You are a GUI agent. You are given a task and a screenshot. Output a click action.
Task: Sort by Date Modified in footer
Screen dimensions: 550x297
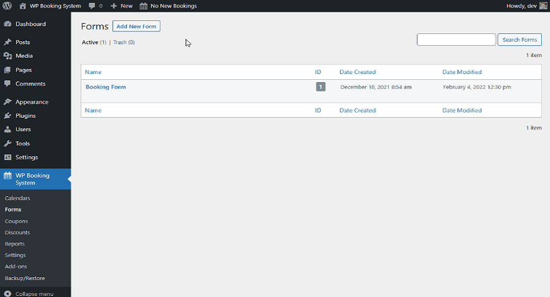point(462,110)
